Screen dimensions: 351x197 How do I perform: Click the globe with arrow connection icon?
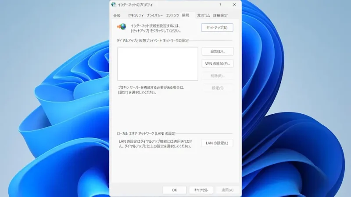point(122,27)
